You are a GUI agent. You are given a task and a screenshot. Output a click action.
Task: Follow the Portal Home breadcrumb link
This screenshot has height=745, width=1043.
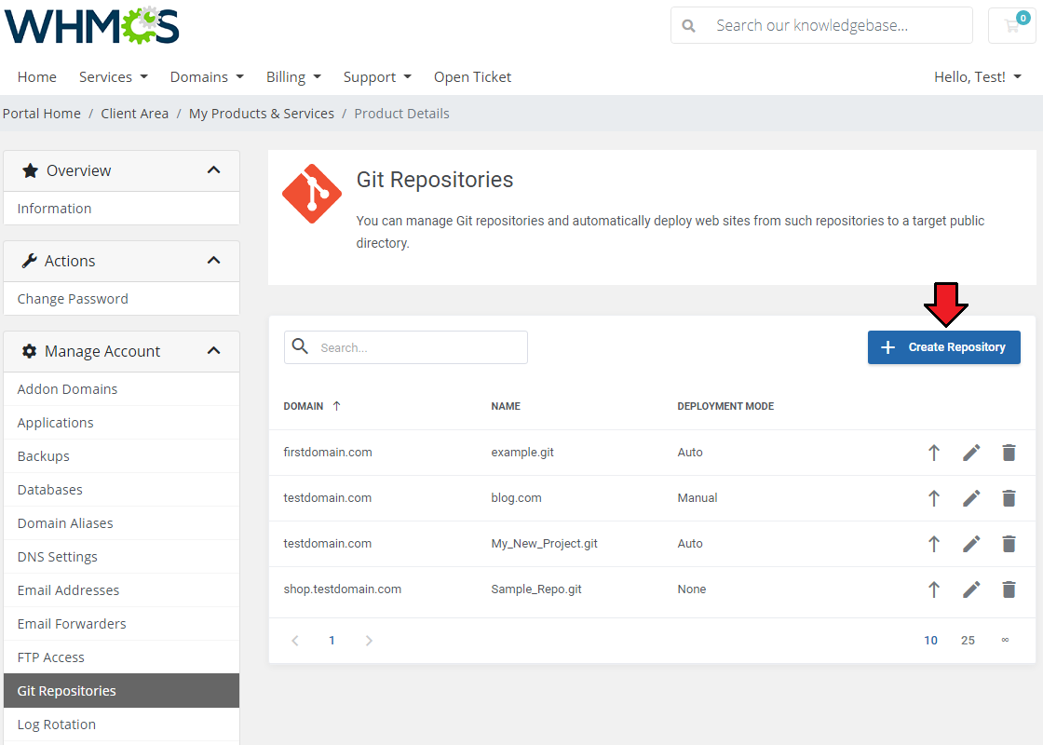click(x=42, y=114)
